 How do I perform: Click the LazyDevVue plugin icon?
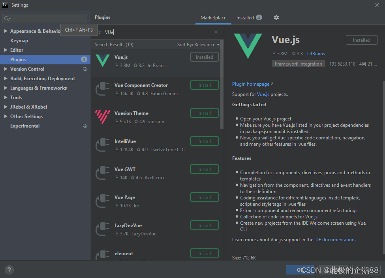pyautogui.click(x=102, y=229)
